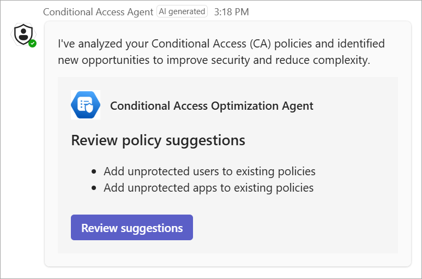
Task: Click the blue Conditional Access Optimization hexagon icon
Action: tap(86, 105)
